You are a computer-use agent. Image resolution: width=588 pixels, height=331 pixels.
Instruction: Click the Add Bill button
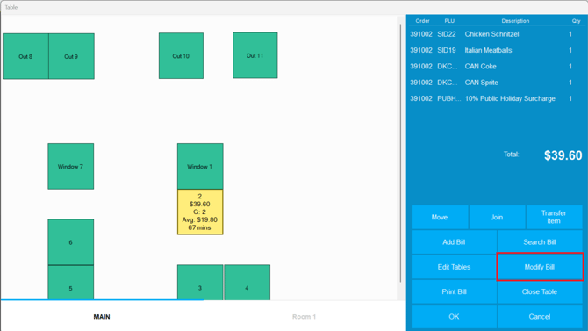click(454, 242)
